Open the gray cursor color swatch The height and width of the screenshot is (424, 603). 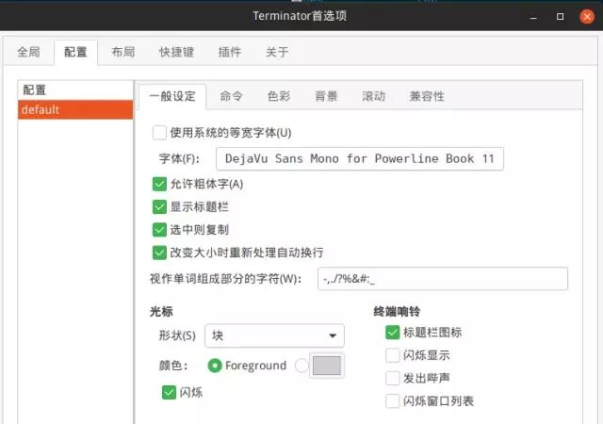(x=327, y=366)
